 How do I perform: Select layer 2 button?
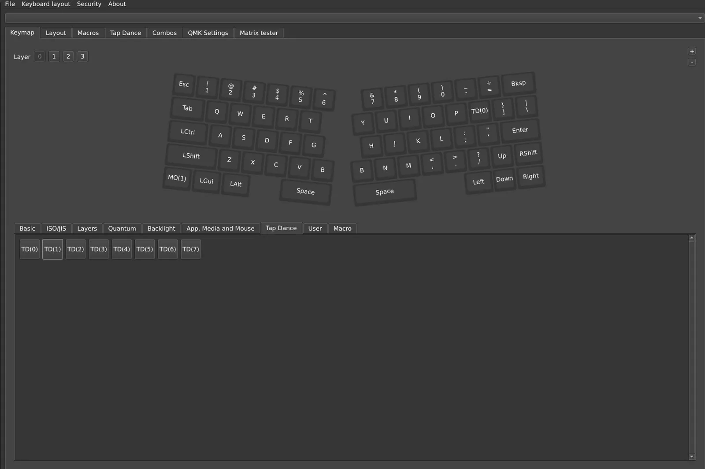point(68,56)
